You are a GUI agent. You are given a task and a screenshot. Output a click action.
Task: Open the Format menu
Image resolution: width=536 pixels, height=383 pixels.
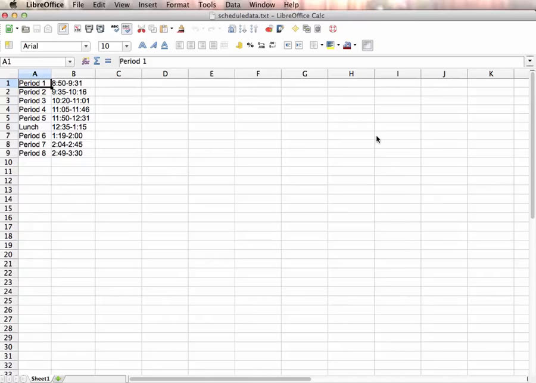coord(177,5)
